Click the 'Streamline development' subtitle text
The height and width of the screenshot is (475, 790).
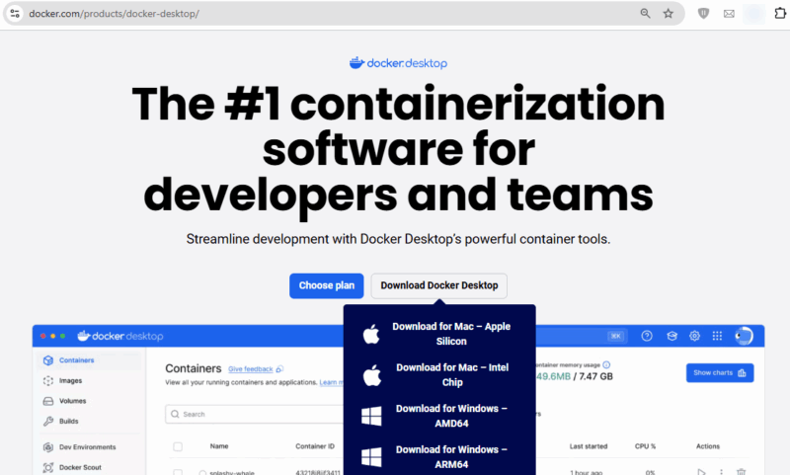[399, 239]
